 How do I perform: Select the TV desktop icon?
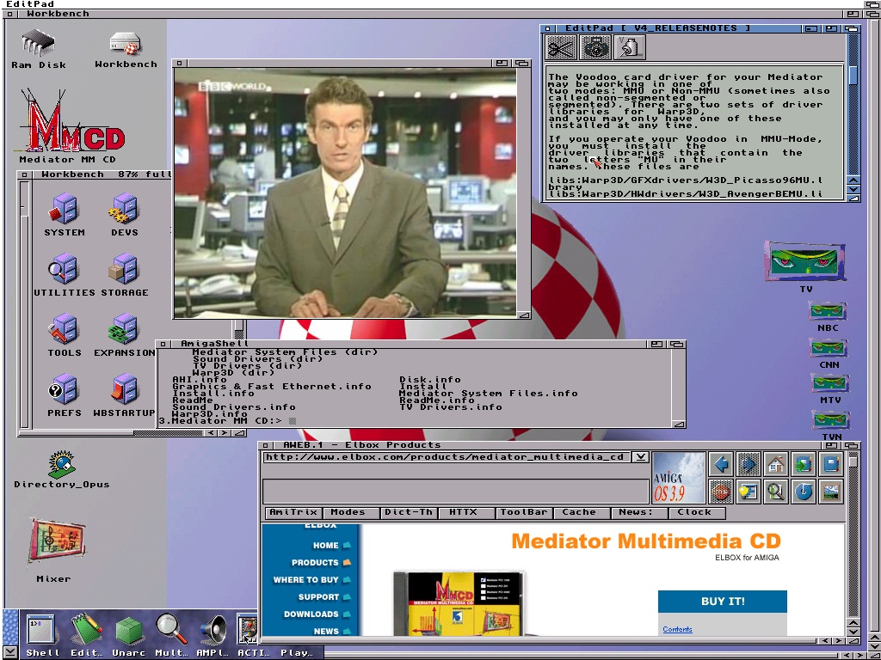[805, 262]
